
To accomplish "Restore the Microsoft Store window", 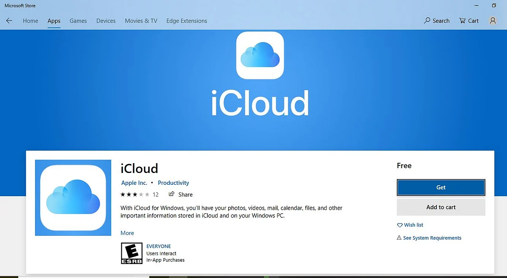I will tap(494, 5).
